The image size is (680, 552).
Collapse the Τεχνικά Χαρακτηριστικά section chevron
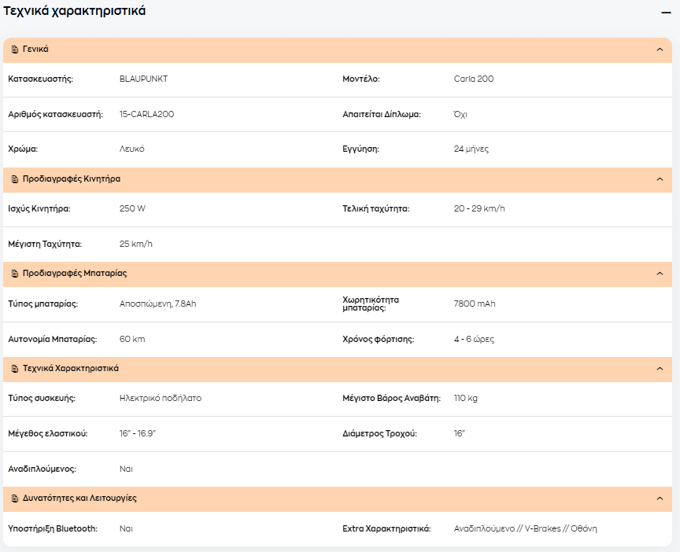[660, 369]
